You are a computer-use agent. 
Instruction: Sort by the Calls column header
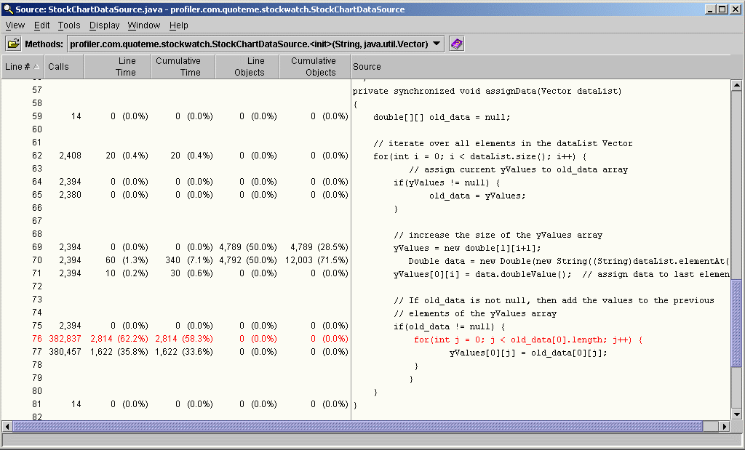[x=59, y=67]
